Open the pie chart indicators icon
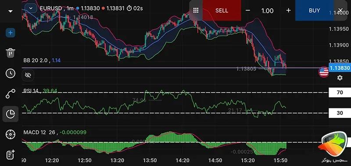The height and width of the screenshot is (166, 351). pyautogui.click(x=10, y=114)
